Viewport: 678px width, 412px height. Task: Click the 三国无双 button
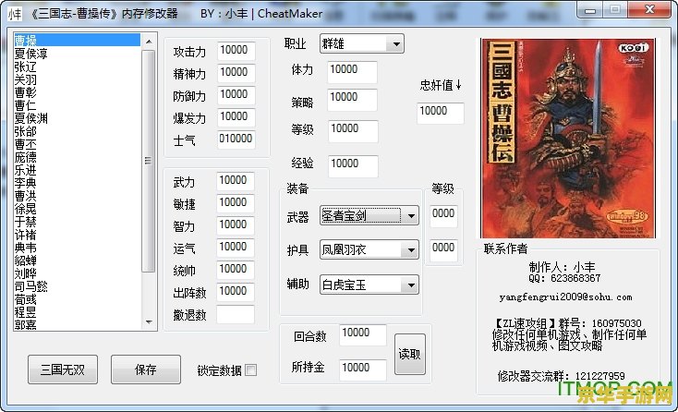click(63, 370)
